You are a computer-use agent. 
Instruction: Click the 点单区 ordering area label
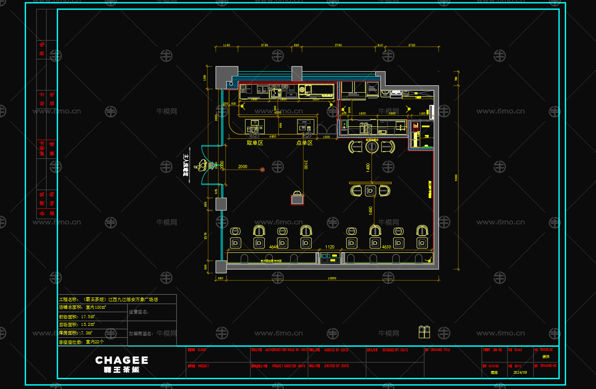(x=304, y=143)
